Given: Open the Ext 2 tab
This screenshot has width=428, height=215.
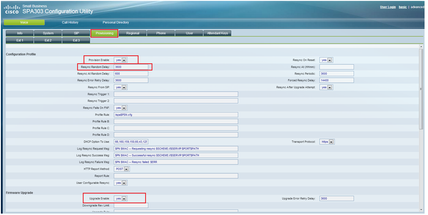Looking at the screenshot, I should tap(48, 40).
